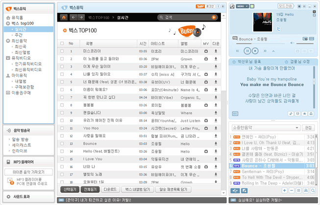Click the 전체듣기 button
The width and height of the screenshot is (320, 205).
(x=90, y=189)
